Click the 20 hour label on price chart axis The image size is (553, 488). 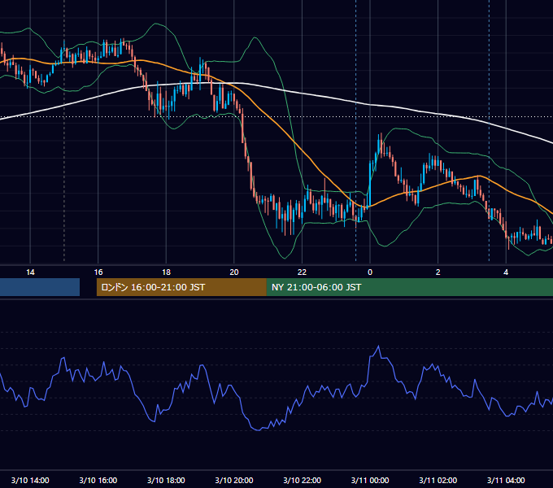pyautogui.click(x=234, y=272)
